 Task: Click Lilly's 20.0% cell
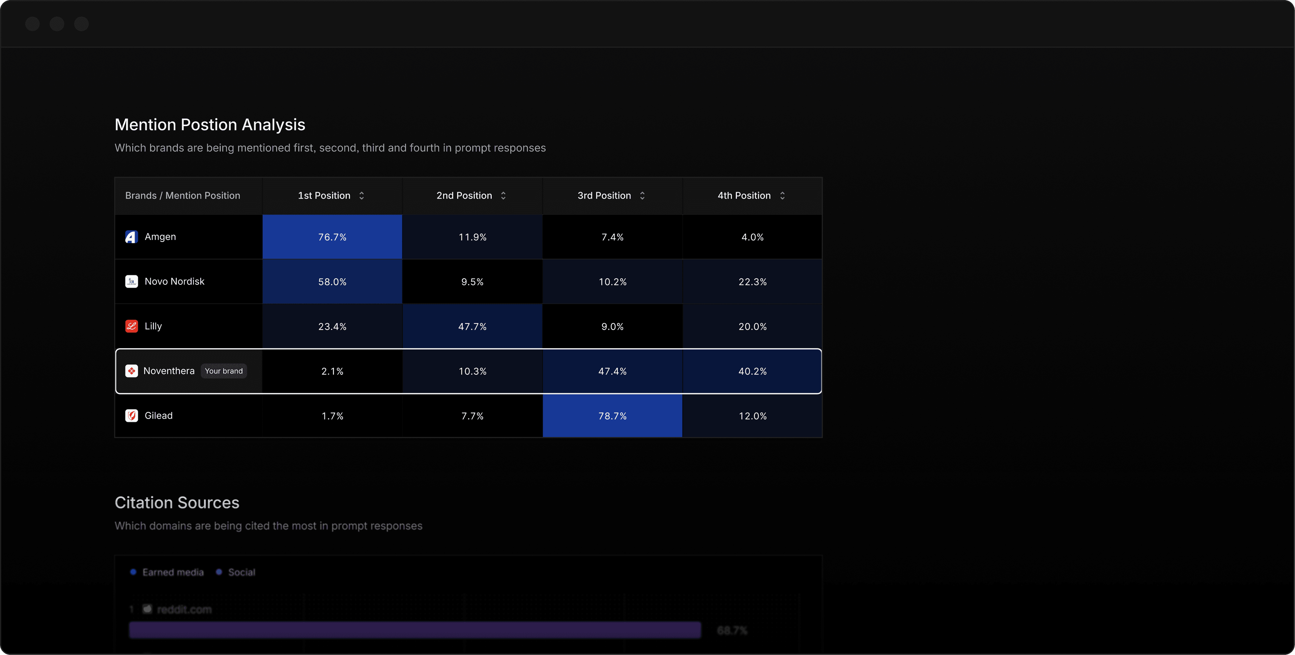752,326
